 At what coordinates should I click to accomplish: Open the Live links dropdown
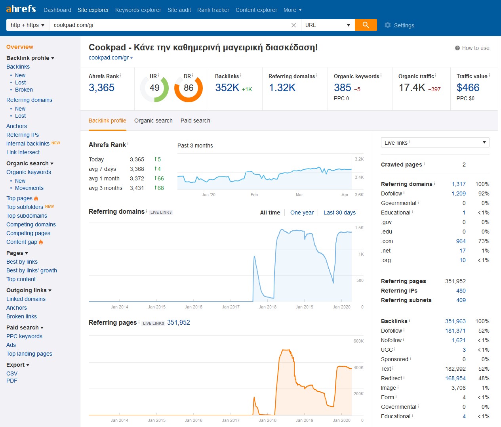(435, 142)
